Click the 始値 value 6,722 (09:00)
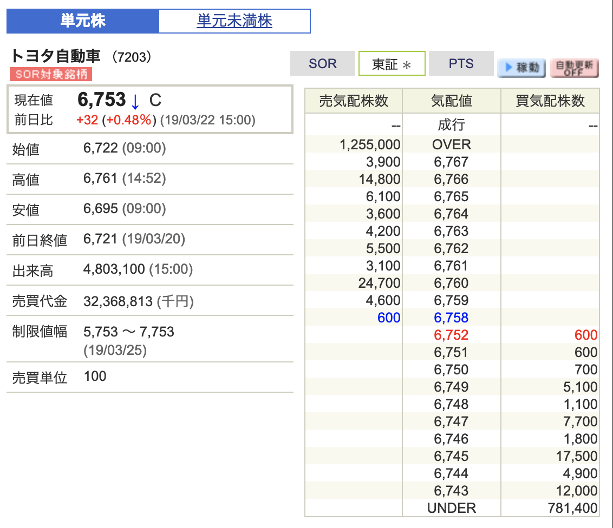This screenshot has width=613, height=528. tap(125, 148)
